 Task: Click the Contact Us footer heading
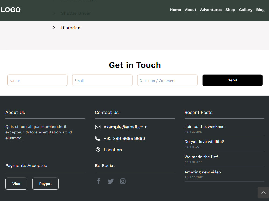click(107, 113)
